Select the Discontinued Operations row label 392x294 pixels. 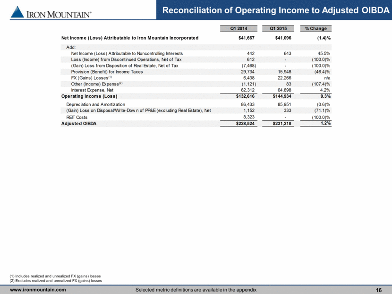tap(126, 59)
